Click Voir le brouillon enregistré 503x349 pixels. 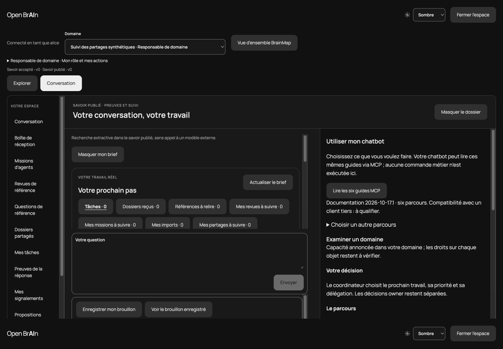click(x=178, y=309)
